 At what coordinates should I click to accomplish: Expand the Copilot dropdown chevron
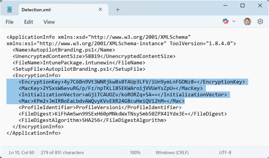click(x=234, y=22)
